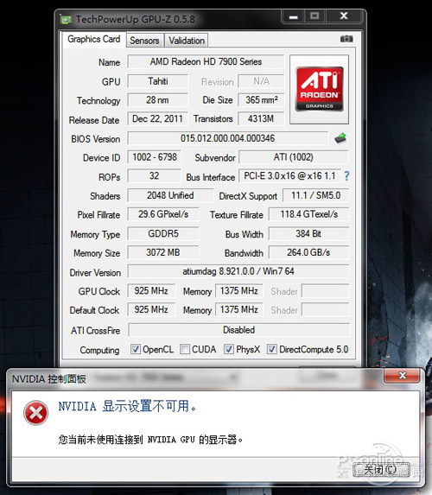Click the BIOS save chip icon

coord(340,138)
